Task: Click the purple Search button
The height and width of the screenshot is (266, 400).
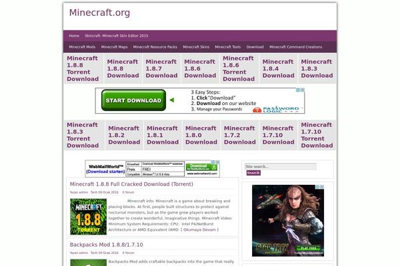Action: (253, 173)
